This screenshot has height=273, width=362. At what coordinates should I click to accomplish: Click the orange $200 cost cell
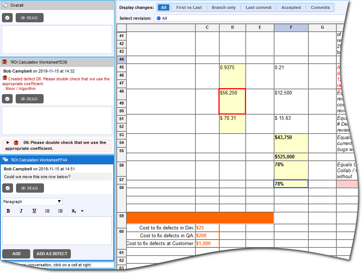207,236
